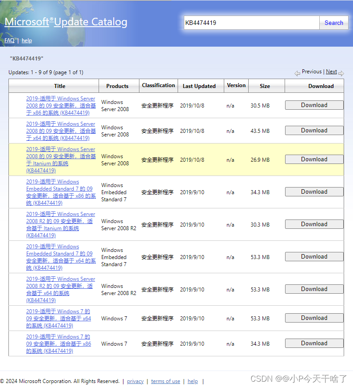Open the Microsoft Update Catalog home link
This screenshot has height=387, width=353.
click(66, 22)
